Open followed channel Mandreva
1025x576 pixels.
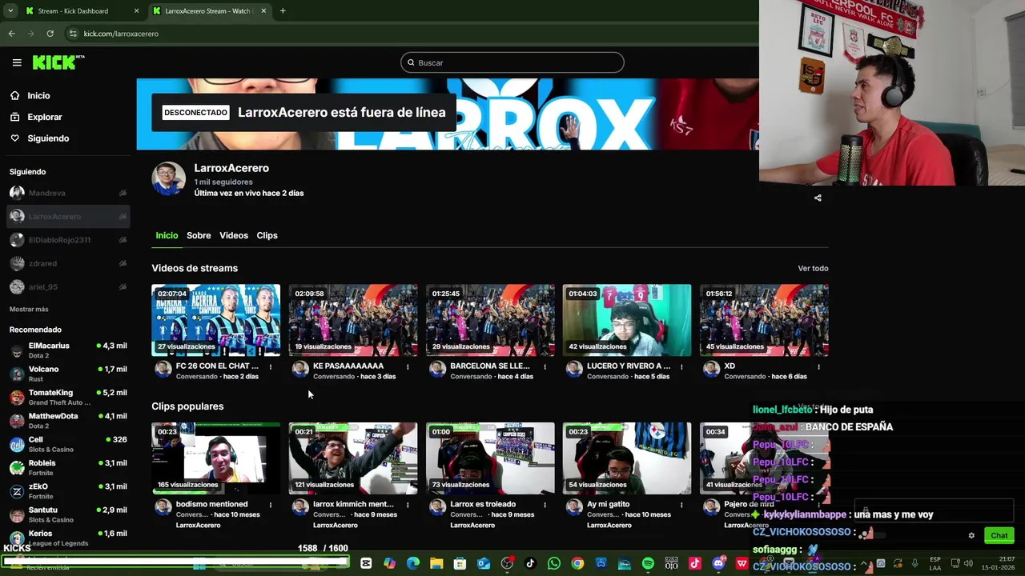tap(68, 193)
